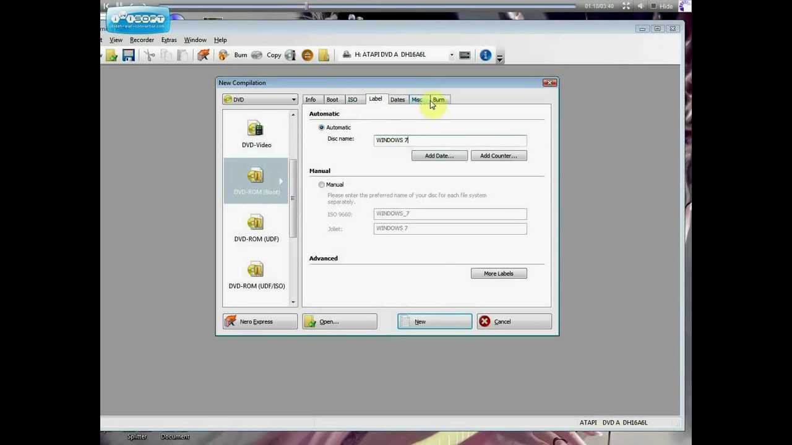Image resolution: width=792 pixels, height=445 pixels.
Task: Click the Paste clipboard toolbar icon
Action: [x=182, y=55]
